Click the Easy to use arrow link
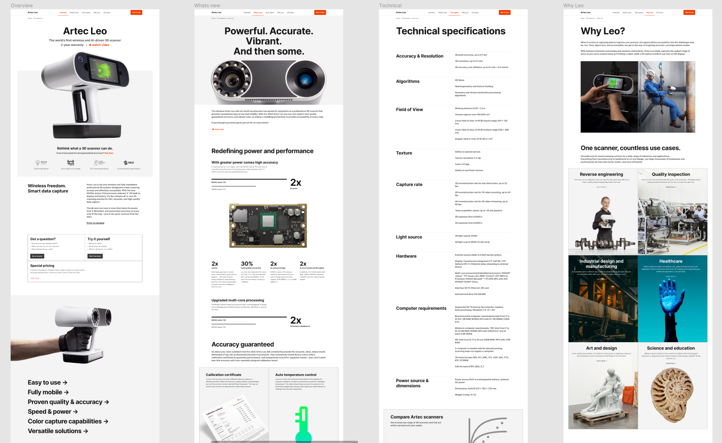The width and height of the screenshot is (722, 443). [48, 383]
